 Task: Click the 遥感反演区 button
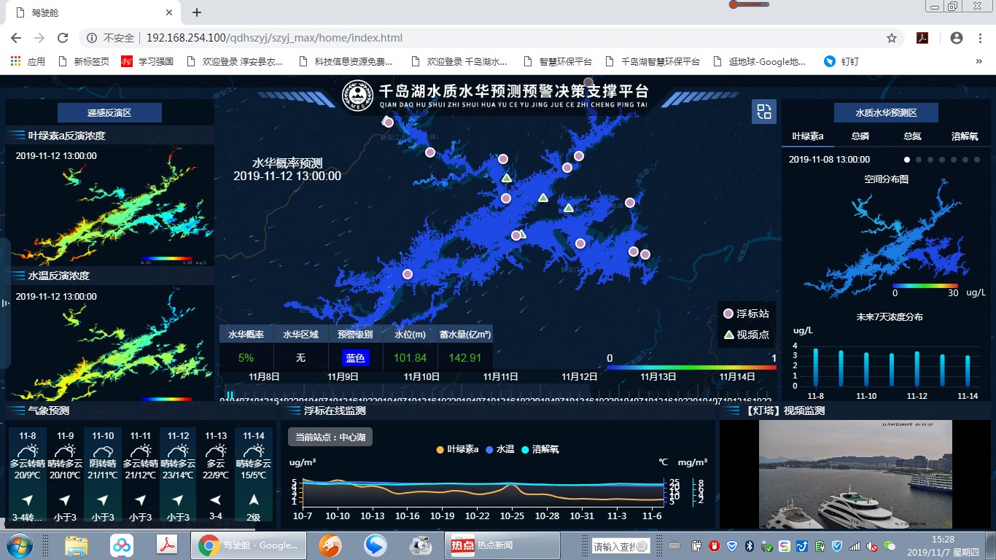109,112
